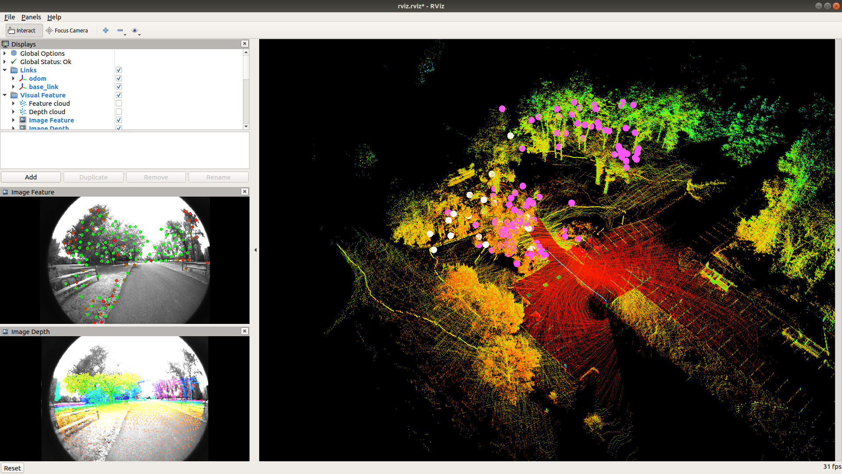Expand the base_link item

coord(14,87)
